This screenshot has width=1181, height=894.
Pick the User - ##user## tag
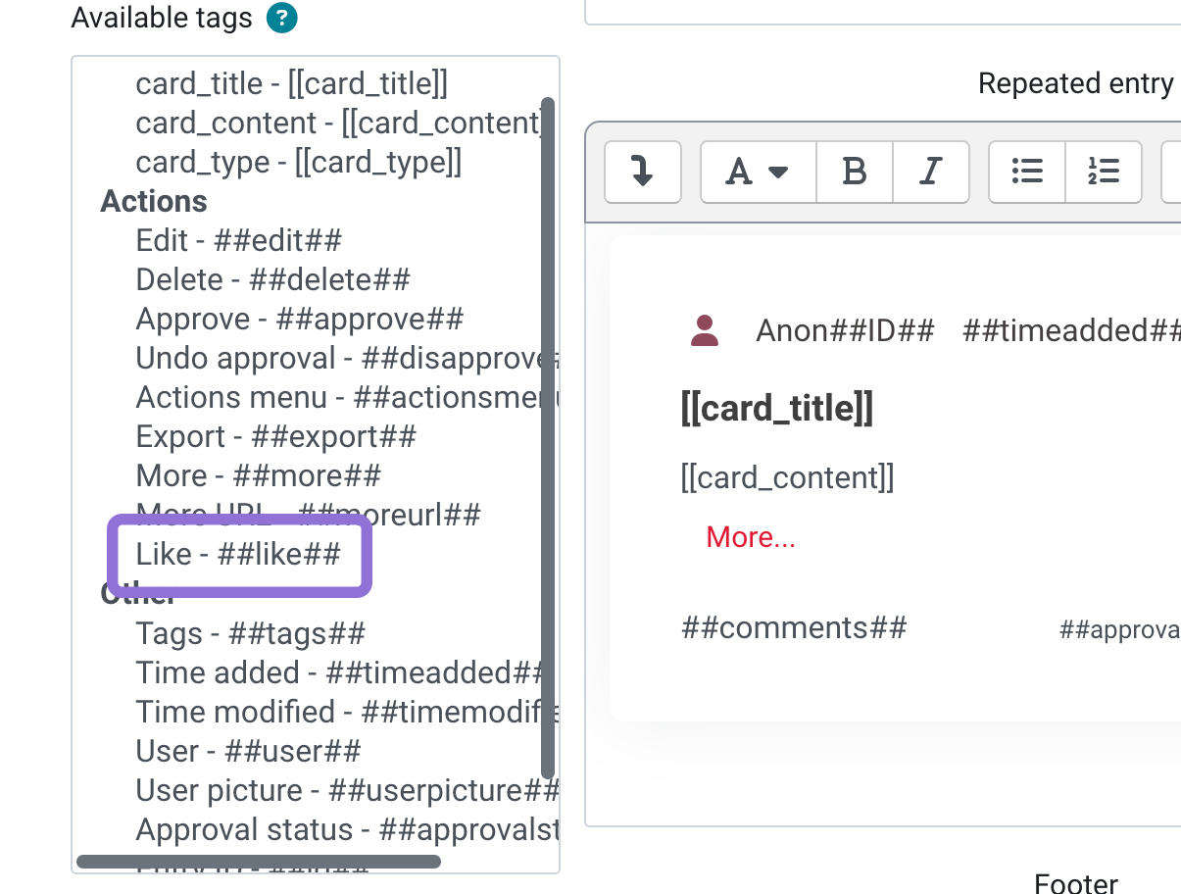point(249,751)
